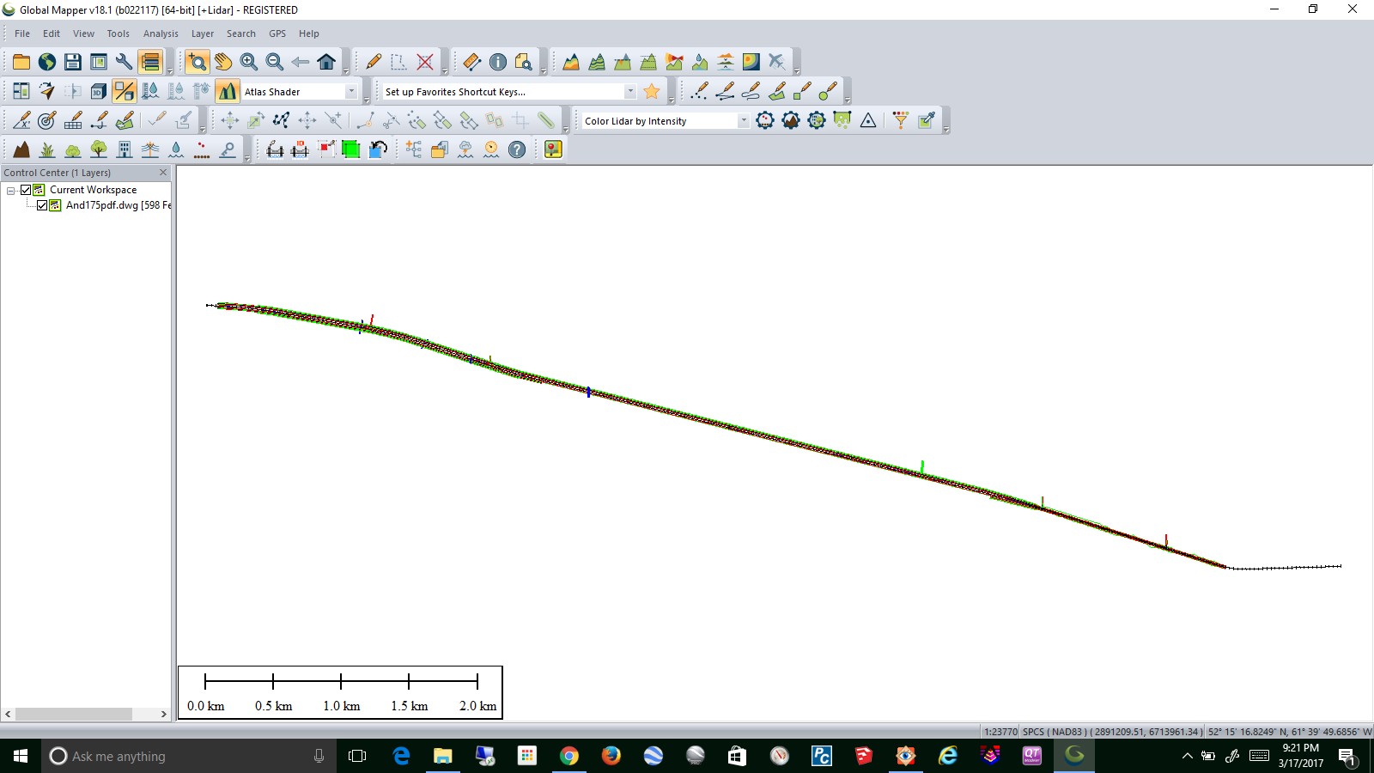1374x773 pixels.
Task: Open the Atlas Shader dropdown
Action: [351, 91]
